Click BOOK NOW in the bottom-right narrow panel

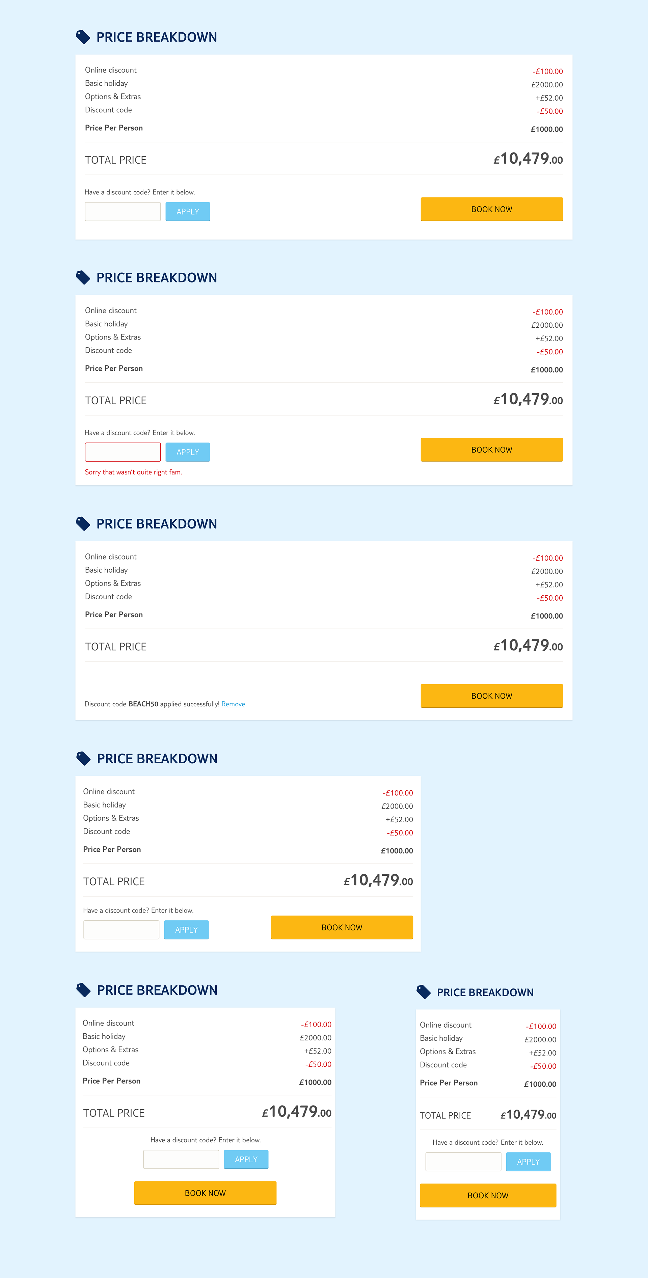pos(487,1195)
